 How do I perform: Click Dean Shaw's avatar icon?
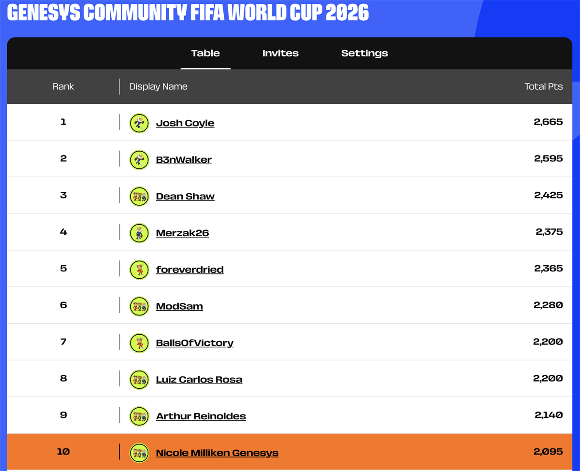click(x=139, y=196)
